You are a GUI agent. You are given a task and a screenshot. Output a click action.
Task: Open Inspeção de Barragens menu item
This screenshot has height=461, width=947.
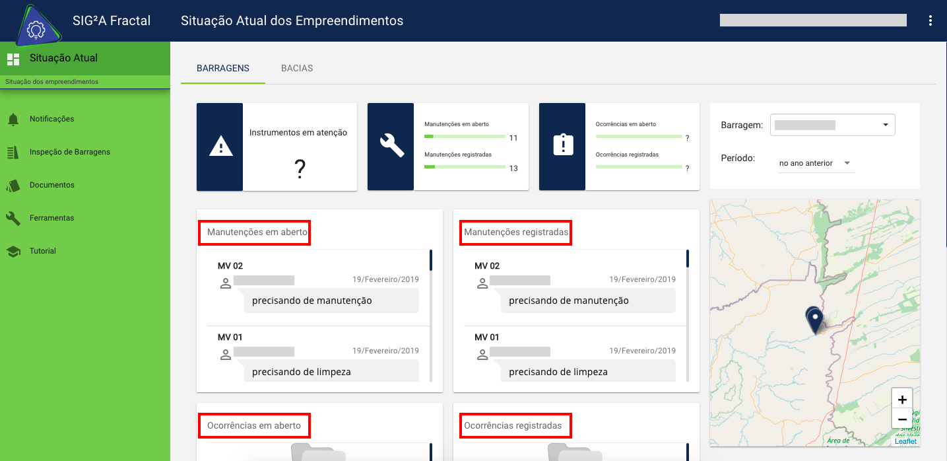click(x=85, y=153)
